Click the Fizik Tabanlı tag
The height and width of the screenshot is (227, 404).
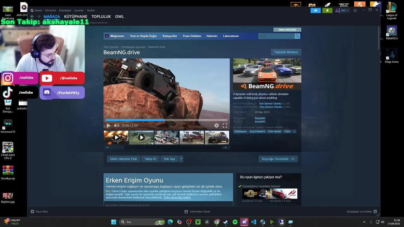tap(275, 131)
